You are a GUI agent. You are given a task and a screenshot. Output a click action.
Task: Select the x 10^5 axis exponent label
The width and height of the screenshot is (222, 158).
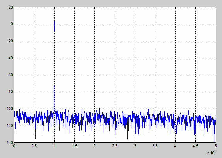coord(211,152)
